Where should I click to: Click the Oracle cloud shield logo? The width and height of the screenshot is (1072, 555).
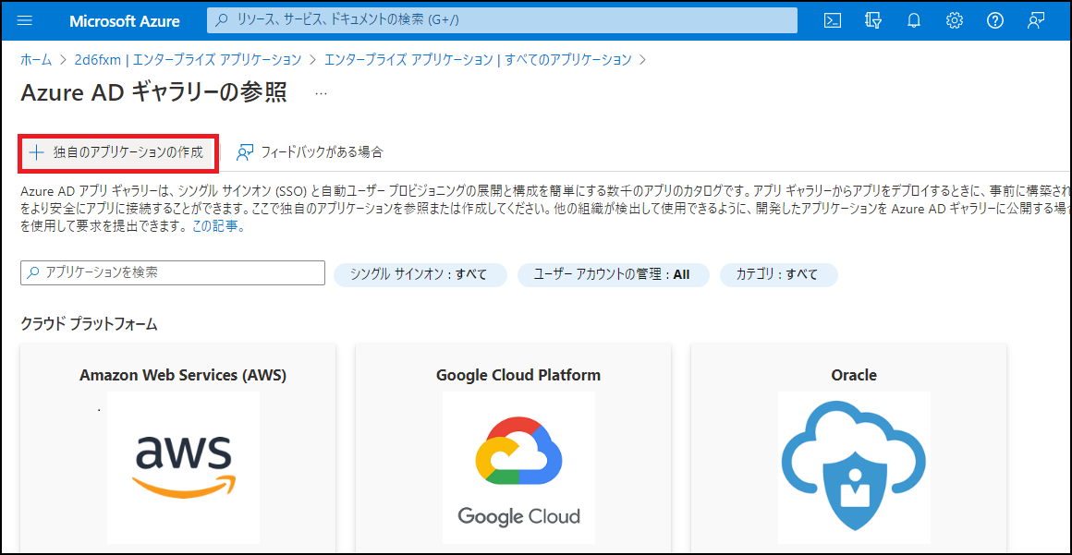tap(854, 466)
